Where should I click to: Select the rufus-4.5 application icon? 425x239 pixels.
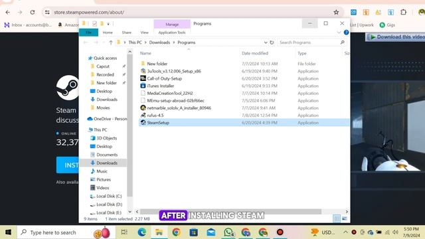pos(143,116)
